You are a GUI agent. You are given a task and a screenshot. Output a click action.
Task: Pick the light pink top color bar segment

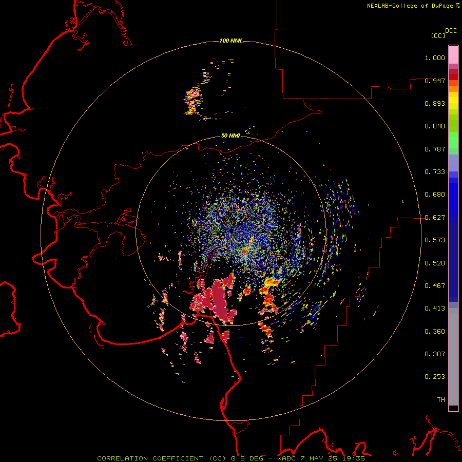(453, 55)
